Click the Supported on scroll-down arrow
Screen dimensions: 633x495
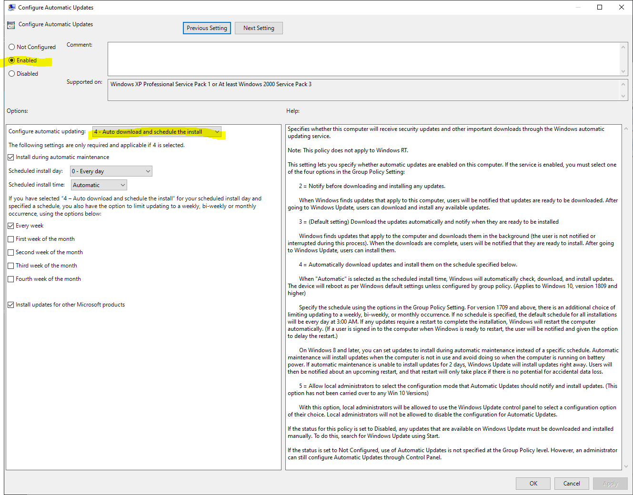tap(623, 96)
